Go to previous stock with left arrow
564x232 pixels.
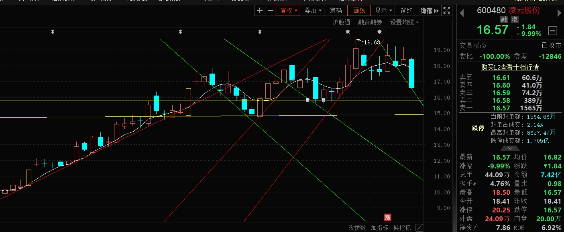click(462, 13)
